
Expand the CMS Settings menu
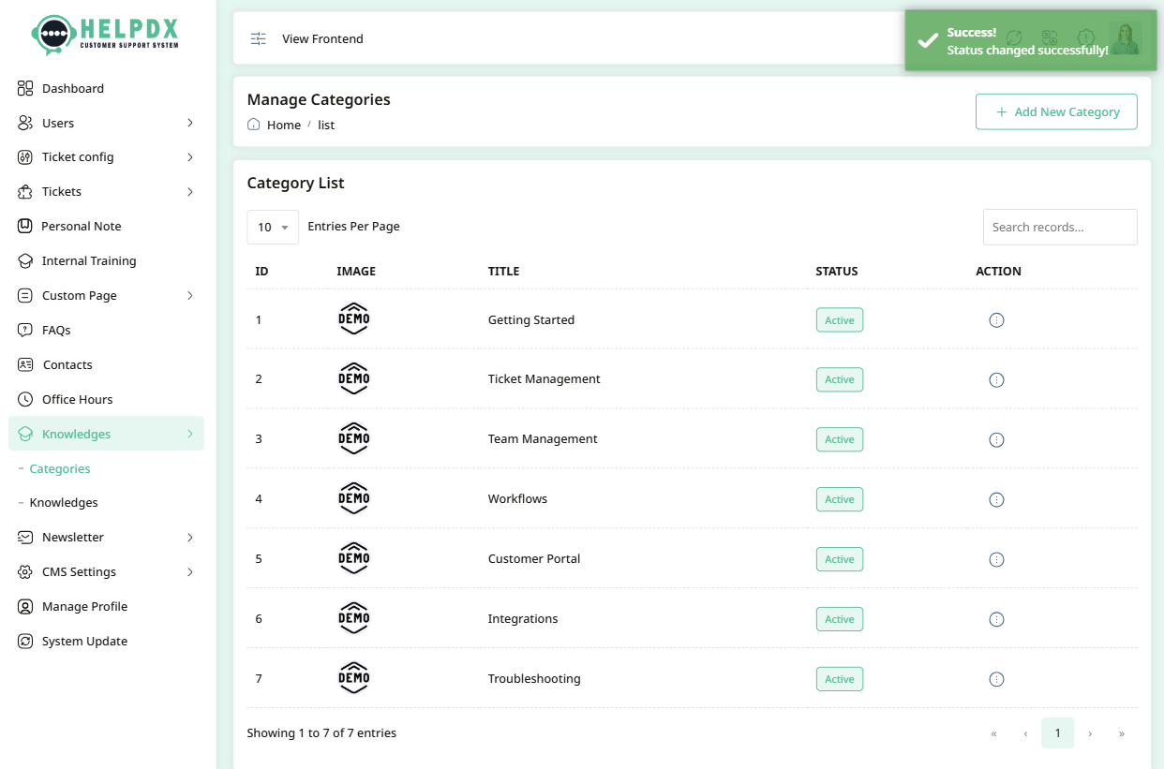(x=106, y=571)
